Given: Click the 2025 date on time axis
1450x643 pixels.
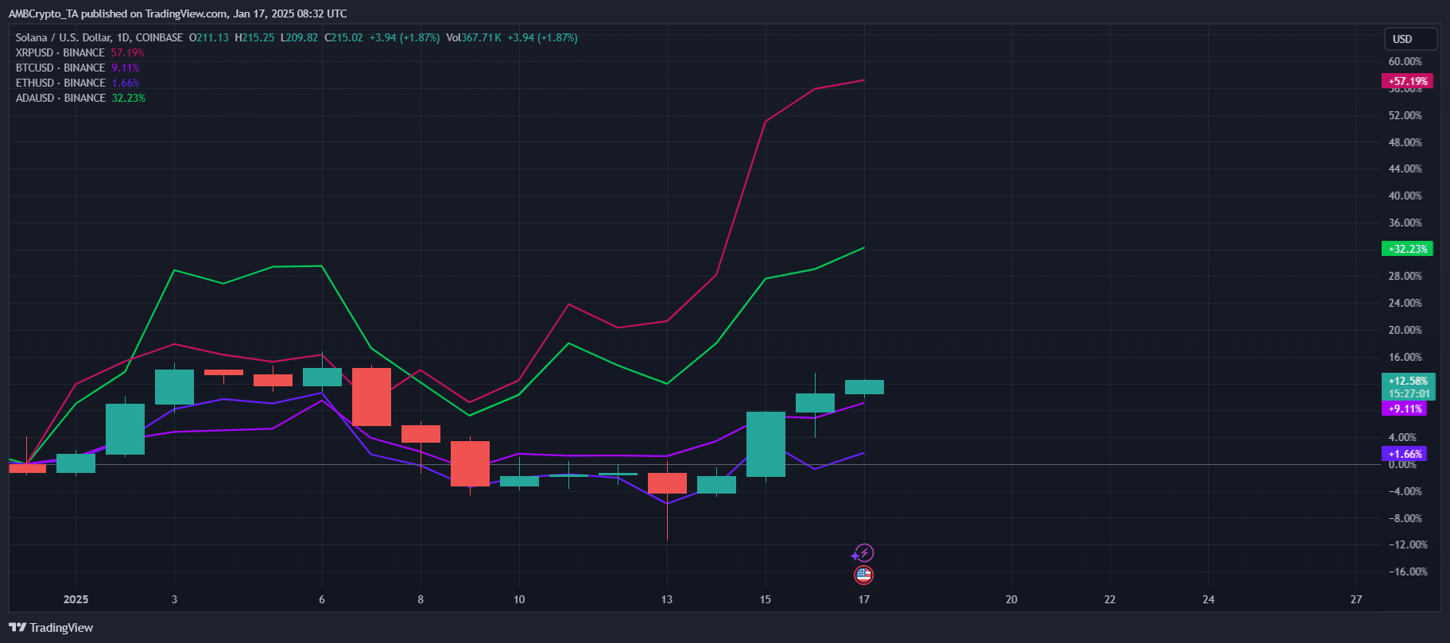Looking at the screenshot, I should pyautogui.click(x=76, y=599).
